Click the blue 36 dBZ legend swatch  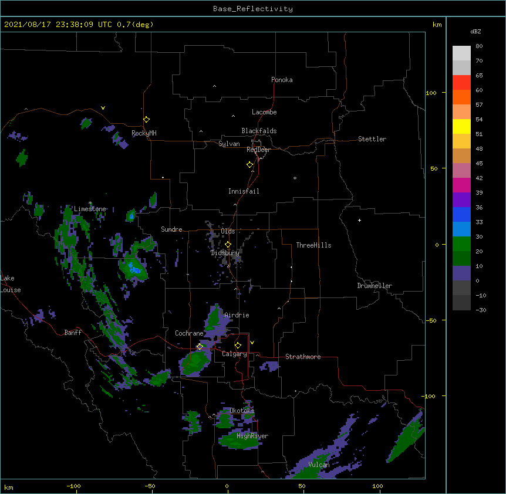click(x=461, y=214)
